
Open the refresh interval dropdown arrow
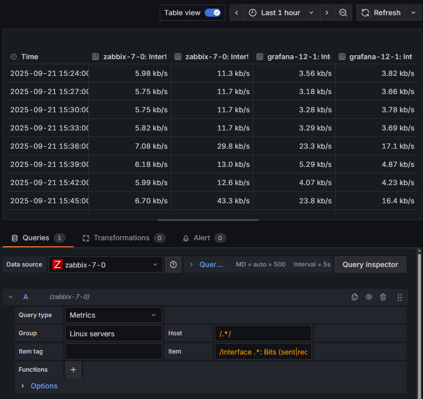(412, 13)
